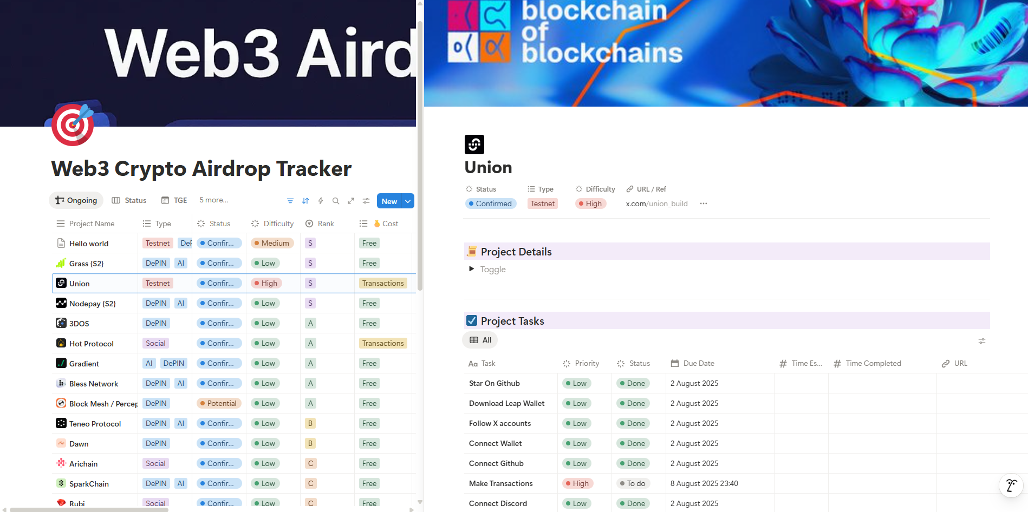Open the Hot Protocol project page
This screenshot has width=1028, height=512.
(x=92, y=344)
